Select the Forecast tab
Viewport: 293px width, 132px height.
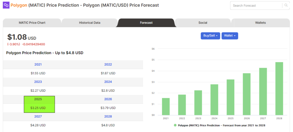click(x=146, y=23)
